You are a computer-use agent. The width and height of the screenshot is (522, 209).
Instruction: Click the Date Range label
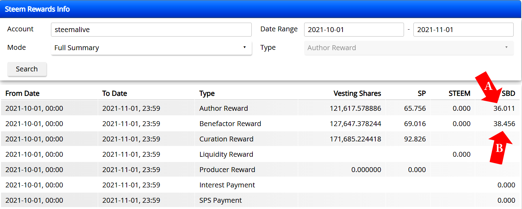pyautogui.click(x=279, y=29)
